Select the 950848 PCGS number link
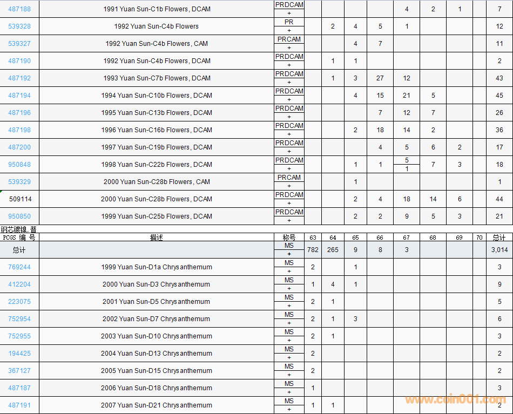The image size is (513, 414). [x=19, y=165]
